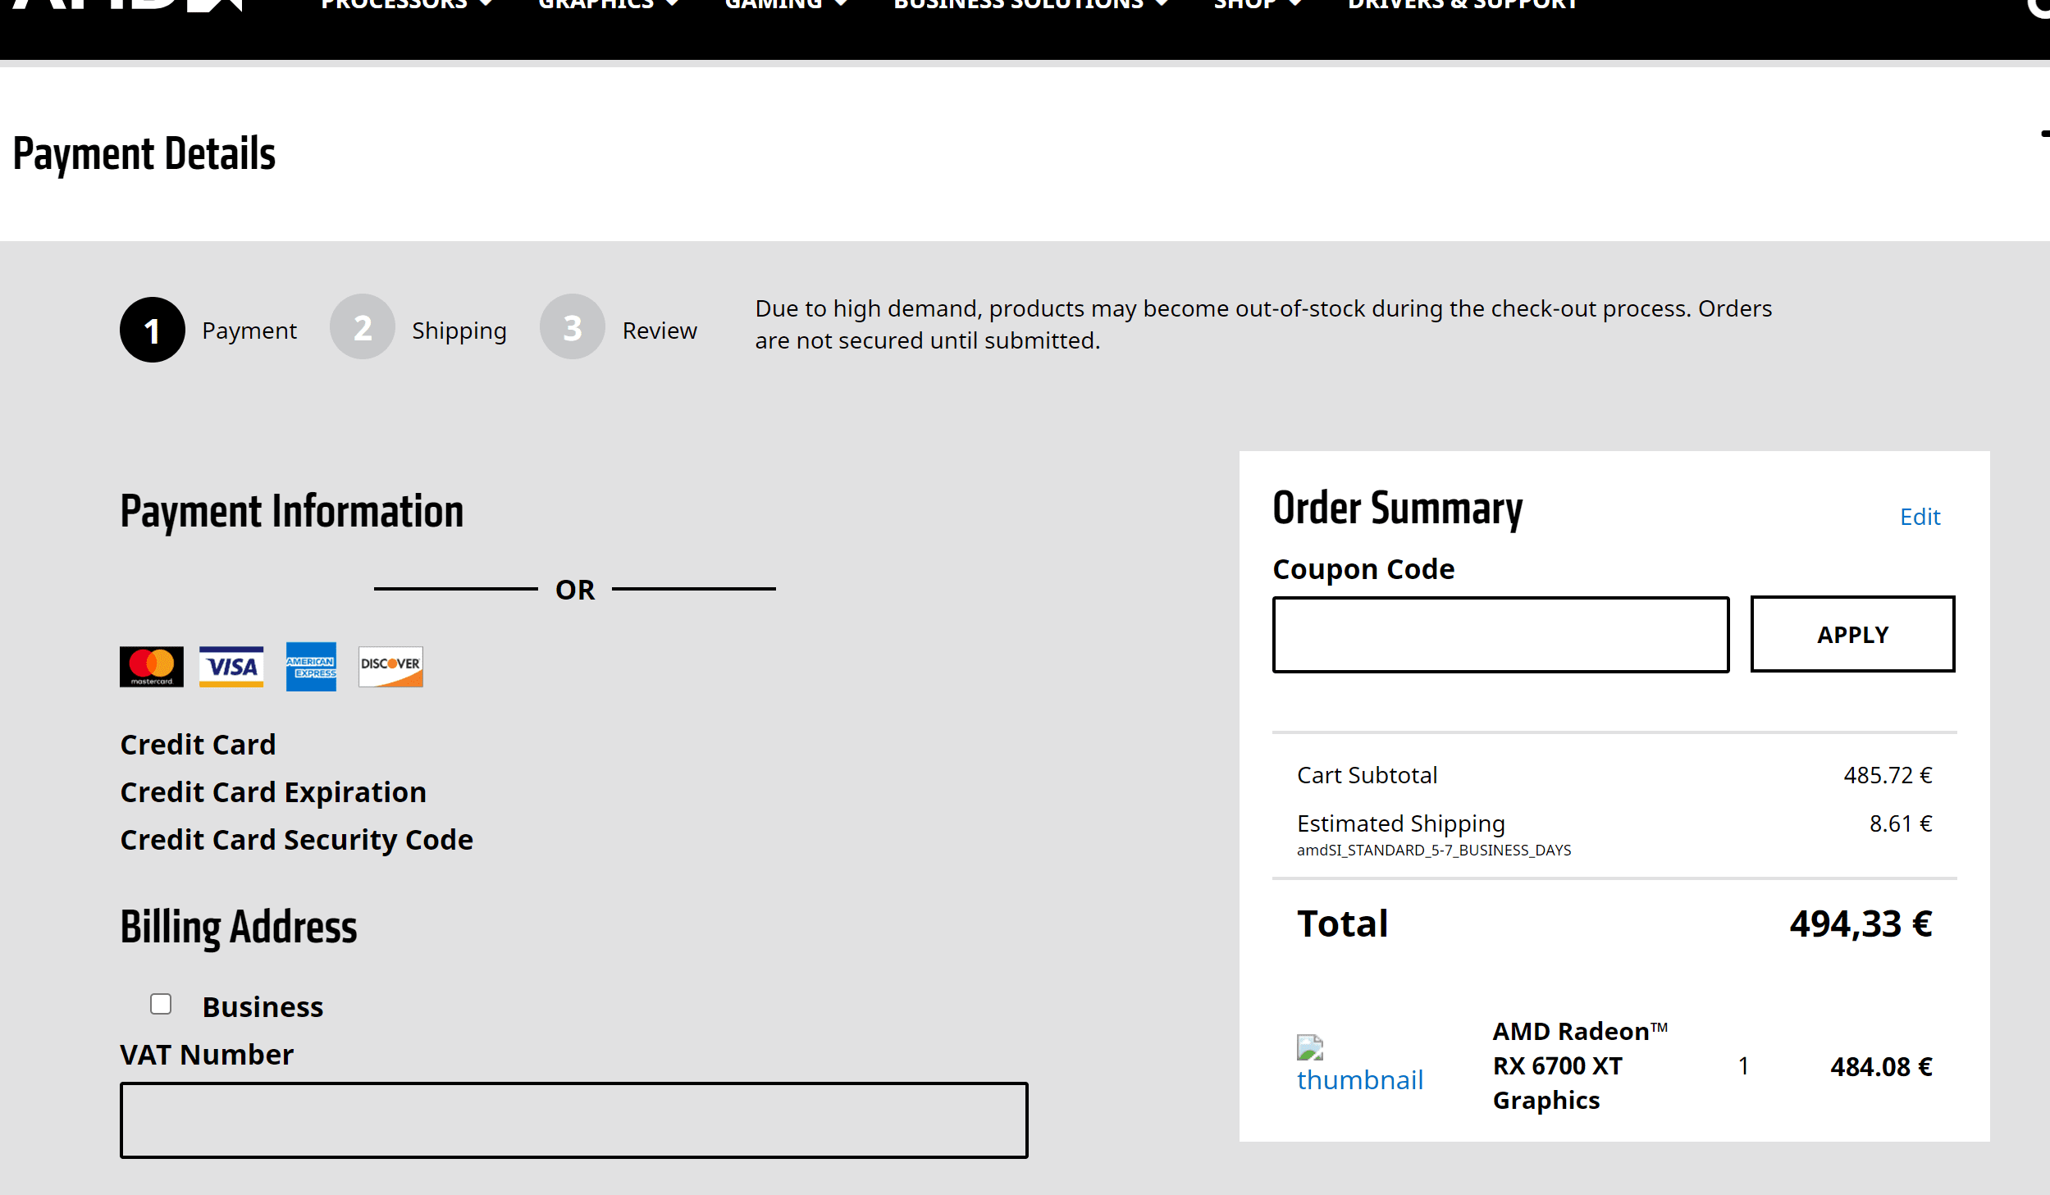Click the Order Summary heading
The width and height of the screenshot is (2050, 1195).
tap(1397, 509)
